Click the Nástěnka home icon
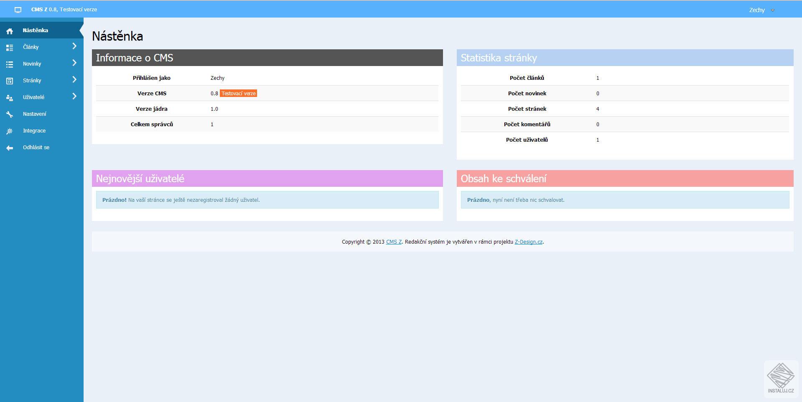This screenshot has height=402, width=802. pos(10,31)
